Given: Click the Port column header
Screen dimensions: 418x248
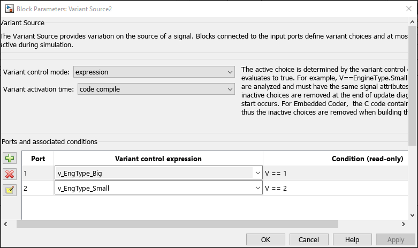Looking at the screenshot, I should pos(38,159).
